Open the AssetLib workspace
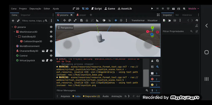 pyautogui.click(x=125, y=8)
